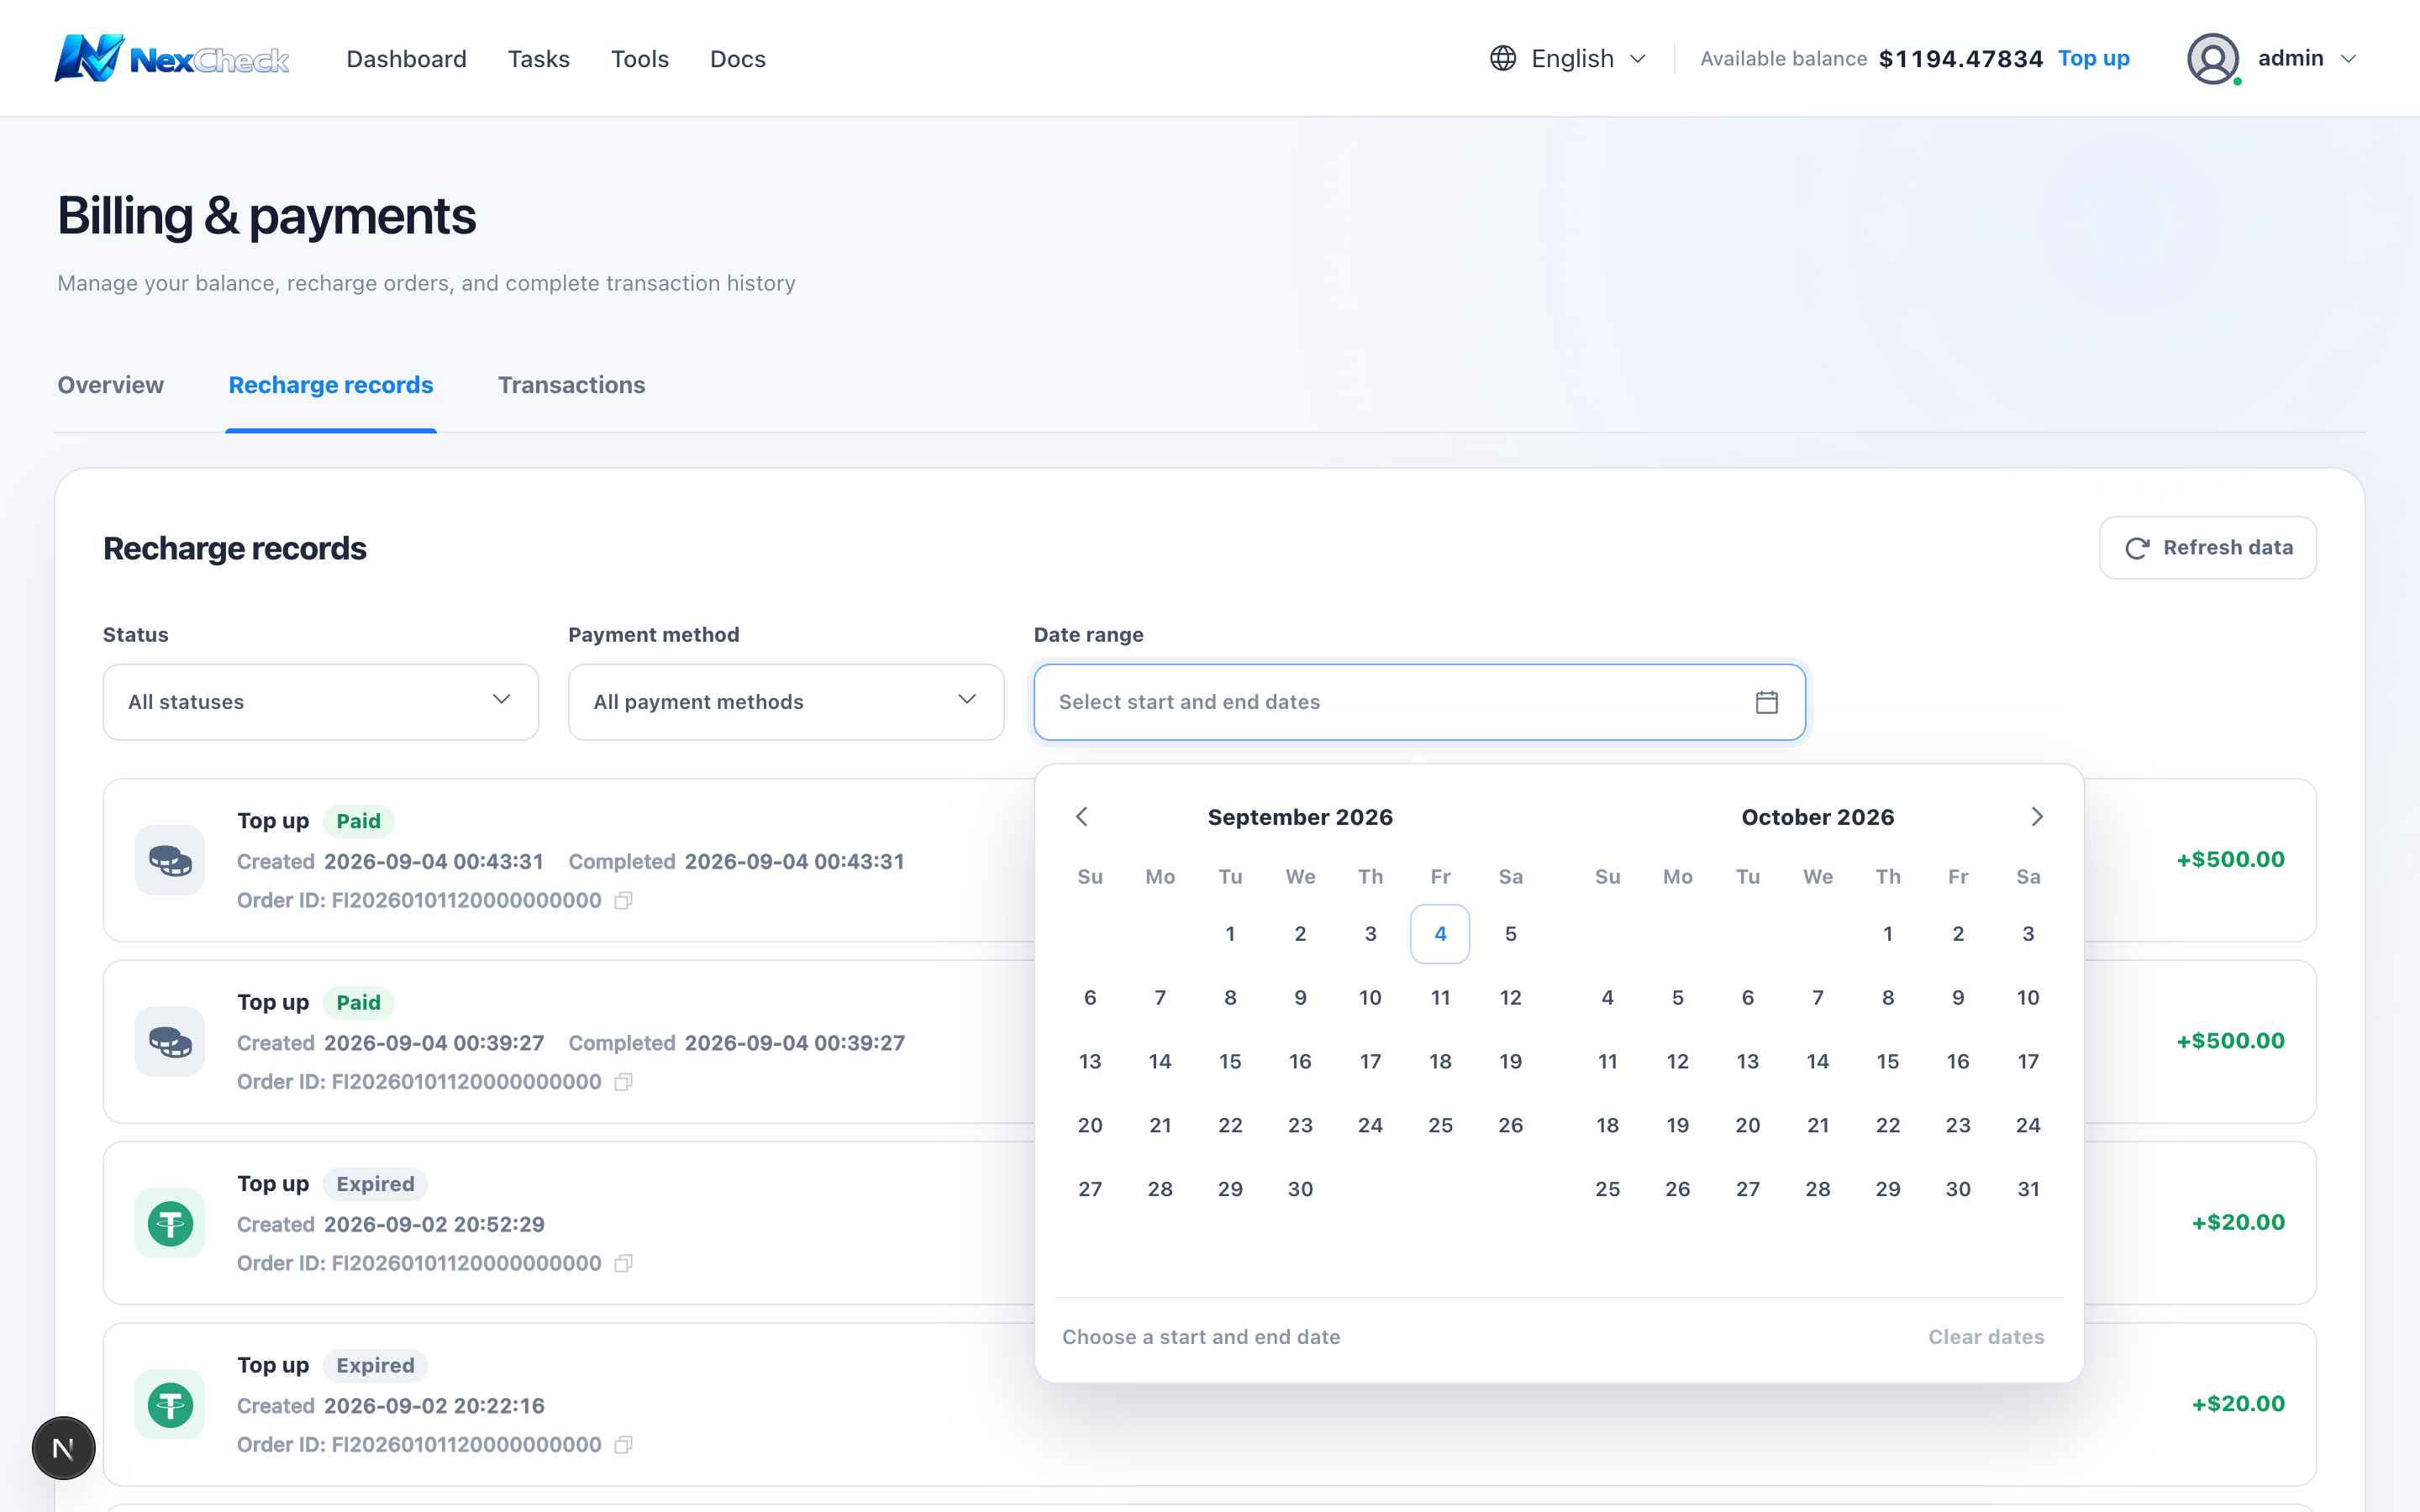Click the available balance amount $1194.47834
Screen dimensions: 2420x1512
pyautogui.click(x=1960, y=59)
